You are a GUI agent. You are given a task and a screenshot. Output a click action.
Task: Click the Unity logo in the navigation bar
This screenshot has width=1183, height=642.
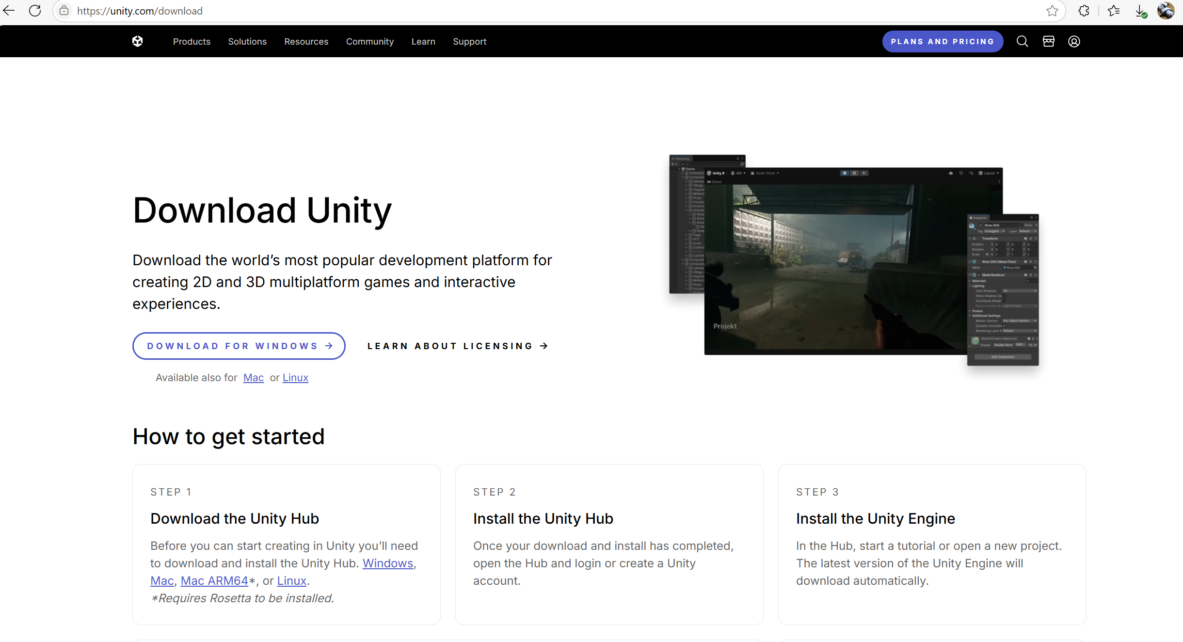(x=137, y=41)
